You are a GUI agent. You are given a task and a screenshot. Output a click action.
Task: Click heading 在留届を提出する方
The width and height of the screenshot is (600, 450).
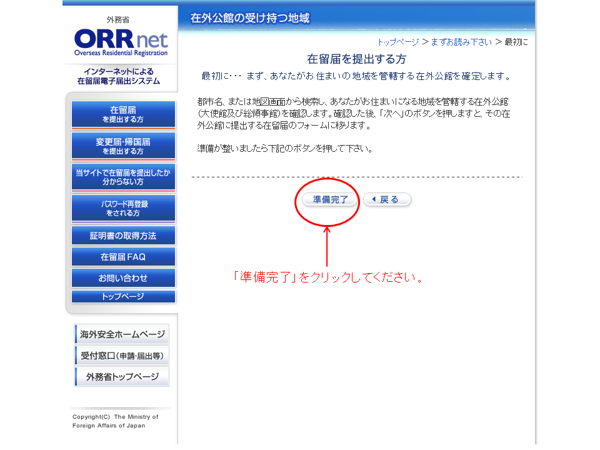[x=356, y=59]
